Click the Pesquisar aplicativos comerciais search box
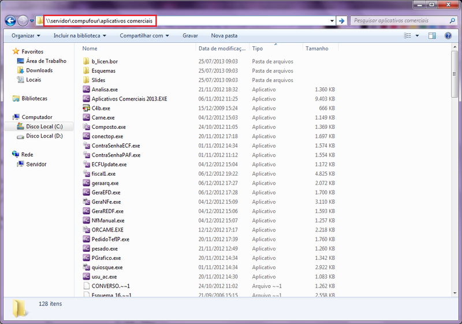 tap(398, 21)
